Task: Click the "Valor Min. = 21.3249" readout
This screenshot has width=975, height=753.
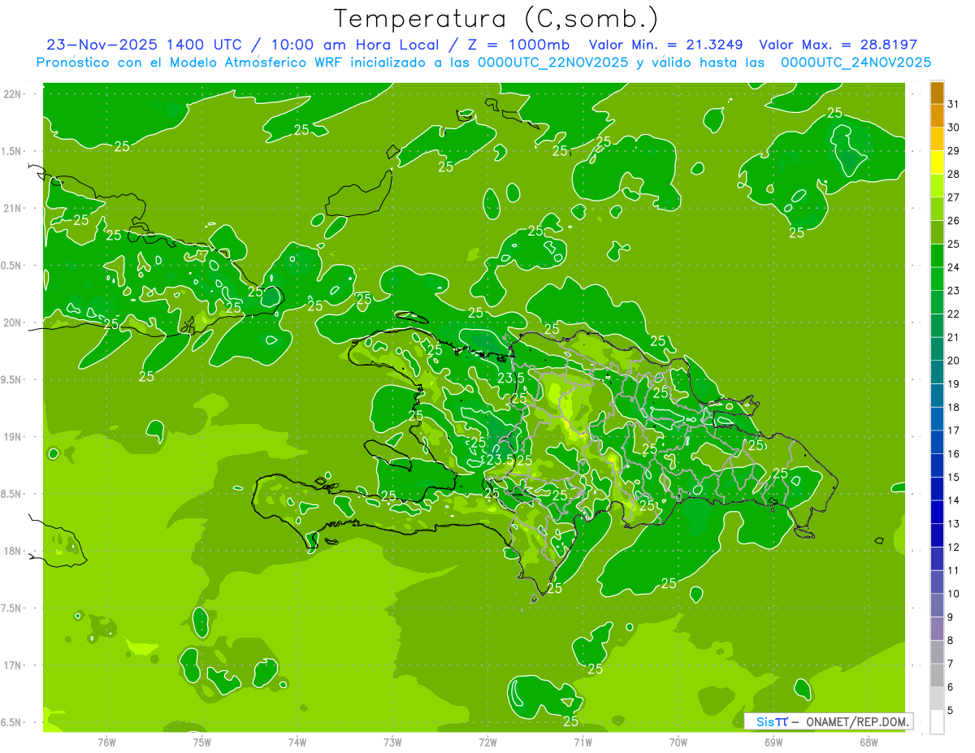Action: [665, 45]
